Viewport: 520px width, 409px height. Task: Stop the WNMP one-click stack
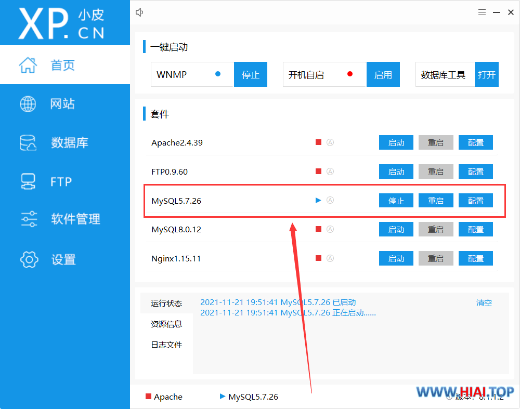pos(251,74)
